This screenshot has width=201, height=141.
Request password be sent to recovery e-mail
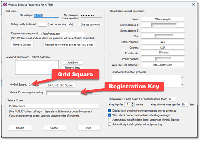pyautogui.click(x=69, y=45)
